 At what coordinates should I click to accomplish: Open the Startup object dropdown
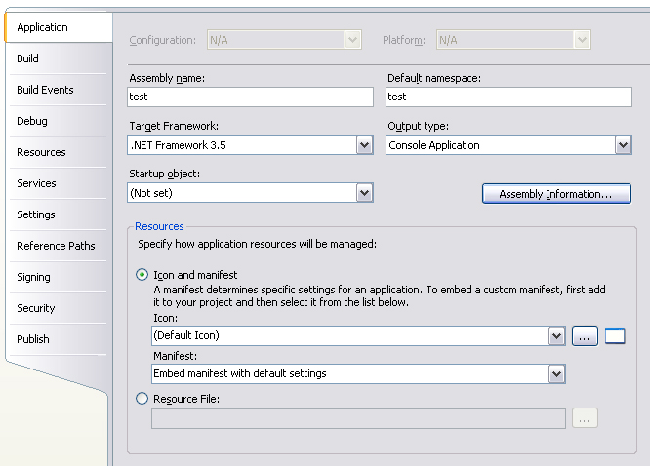click(x=364, y=193)
